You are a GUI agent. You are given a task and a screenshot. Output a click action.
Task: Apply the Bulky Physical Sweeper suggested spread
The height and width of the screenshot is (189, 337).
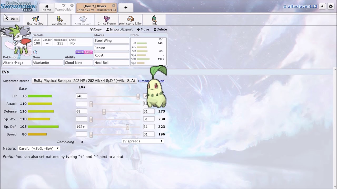point(84,81)
